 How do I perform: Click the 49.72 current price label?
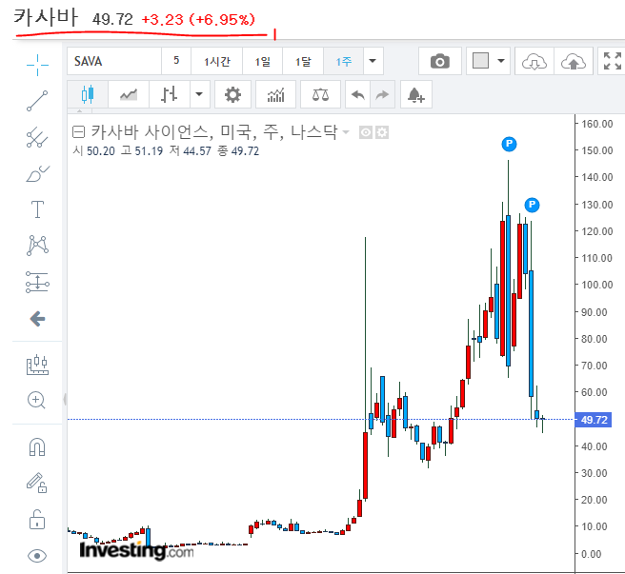pos(594,420)
